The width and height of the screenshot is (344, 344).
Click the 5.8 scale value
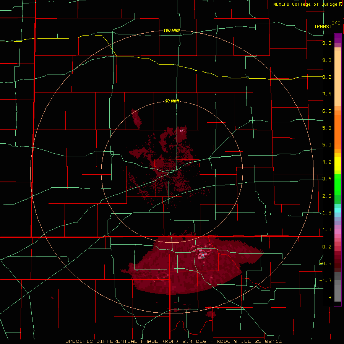point(327,128)
